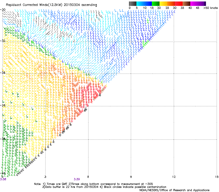The image size is (219, 192).
Task: Click the '-34' latitude axis label
Action: (3, 73)
